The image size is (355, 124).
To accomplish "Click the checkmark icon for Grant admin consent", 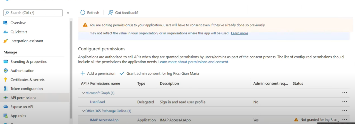I will click(122, 73).
